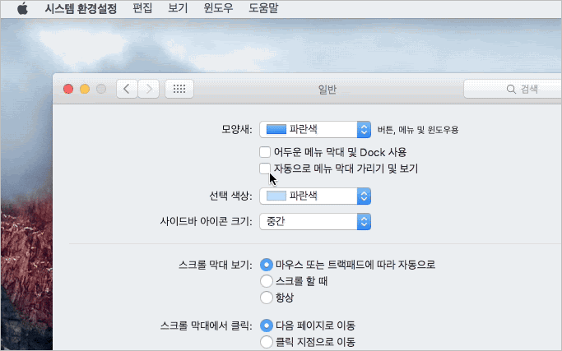The image size is (562, 351).
Task: Click the 일반 window title
Action: (327, 89)
